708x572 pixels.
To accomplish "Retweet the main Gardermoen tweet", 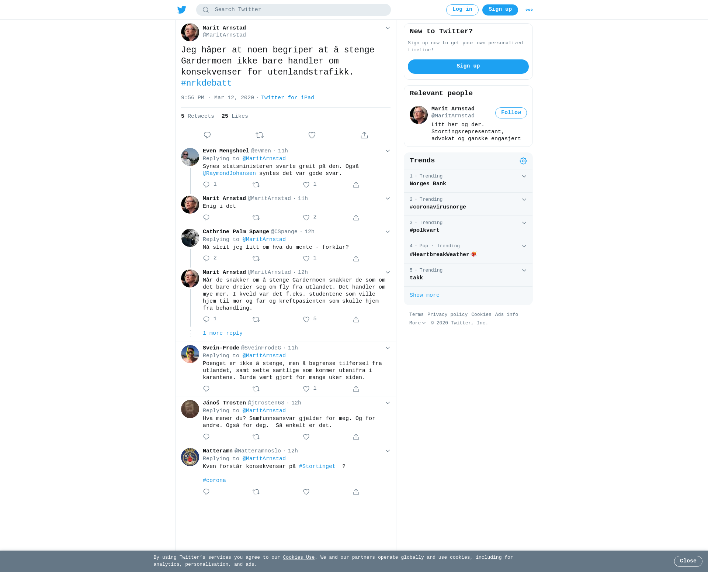I will tap(260, 135).
